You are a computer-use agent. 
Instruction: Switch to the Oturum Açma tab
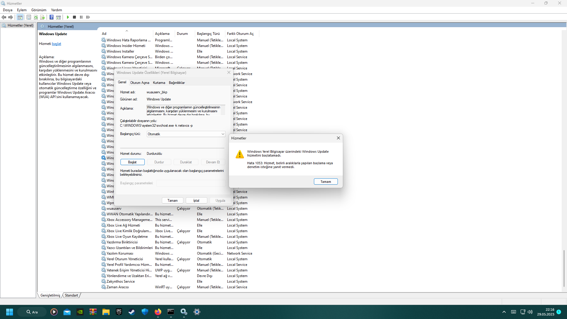[140, 83]
